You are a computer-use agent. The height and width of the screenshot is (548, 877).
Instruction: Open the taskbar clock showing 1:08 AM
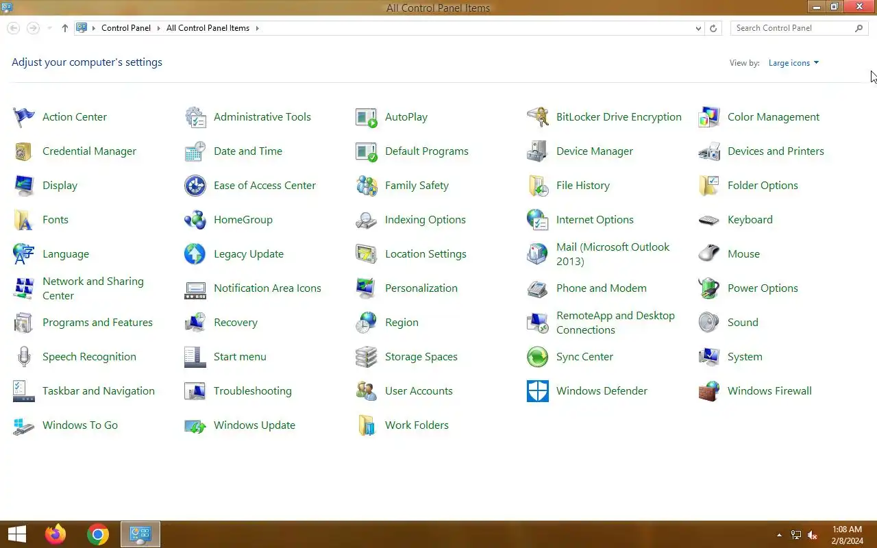point(847,535)
